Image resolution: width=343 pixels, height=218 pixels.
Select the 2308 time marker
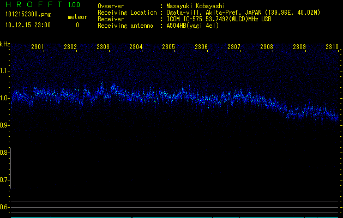tap(267, 47)
